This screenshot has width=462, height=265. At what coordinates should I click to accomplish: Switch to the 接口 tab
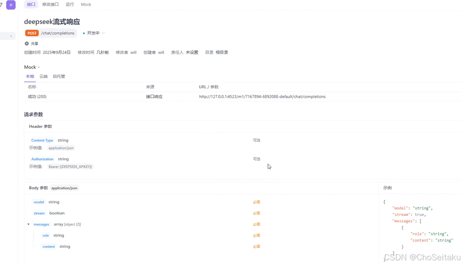31,4
